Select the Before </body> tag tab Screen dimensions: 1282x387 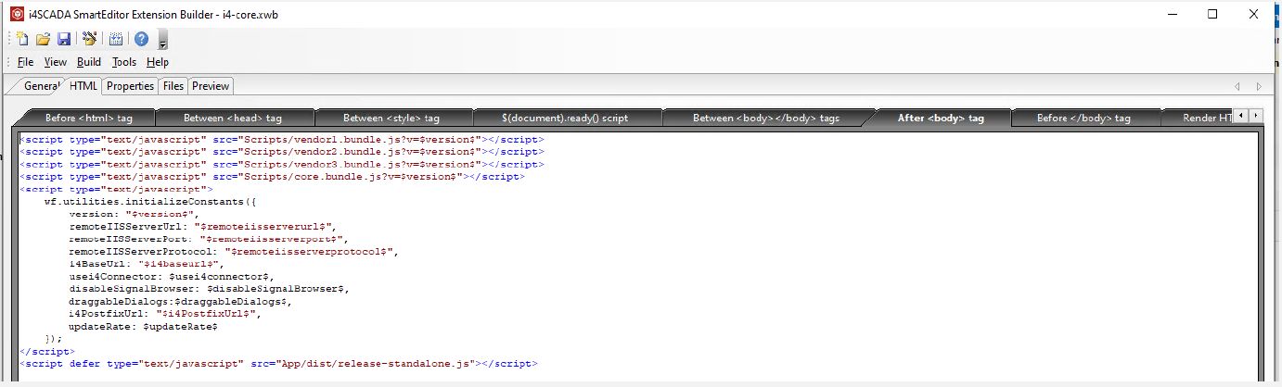(1083, 118)
